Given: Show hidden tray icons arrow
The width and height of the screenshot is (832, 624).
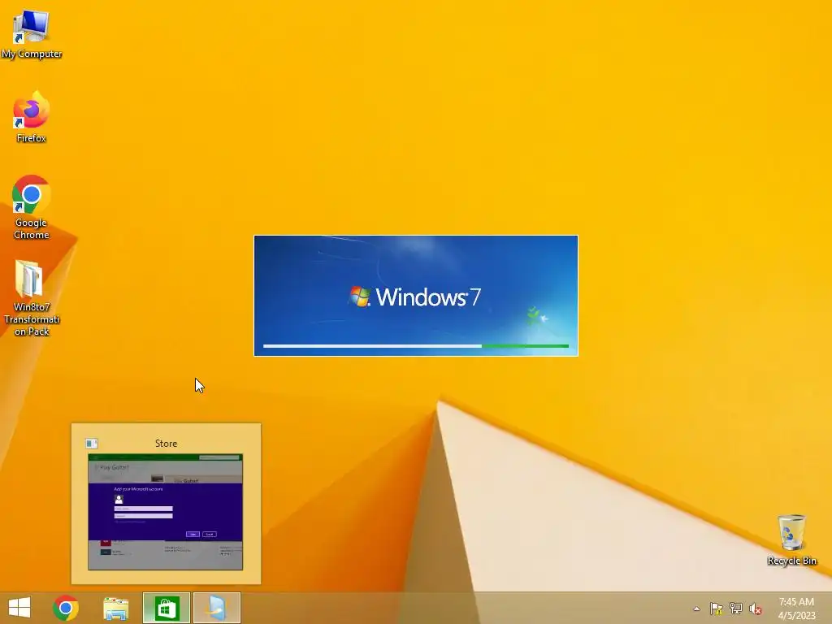Looking at the screenshot, I should coord(696,609).
